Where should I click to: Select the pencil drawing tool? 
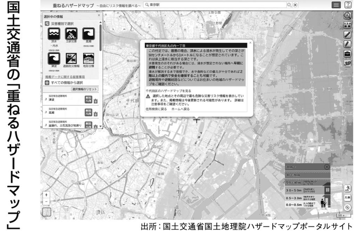click(x=347, y=44)
